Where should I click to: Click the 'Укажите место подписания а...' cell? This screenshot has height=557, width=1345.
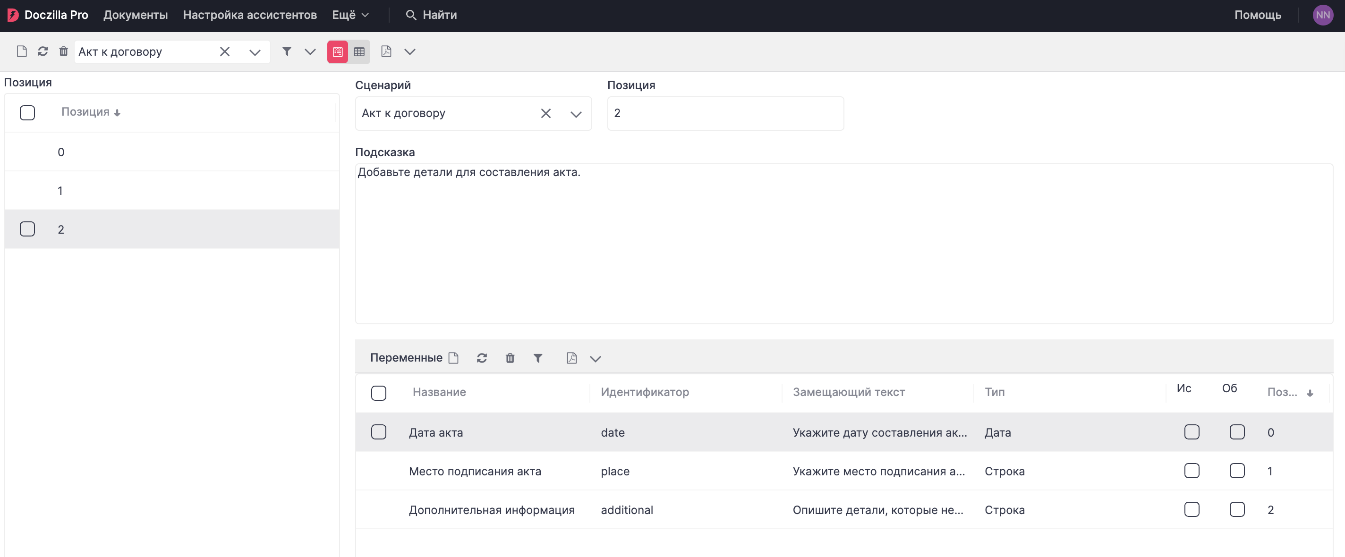(x=879, y=472)
